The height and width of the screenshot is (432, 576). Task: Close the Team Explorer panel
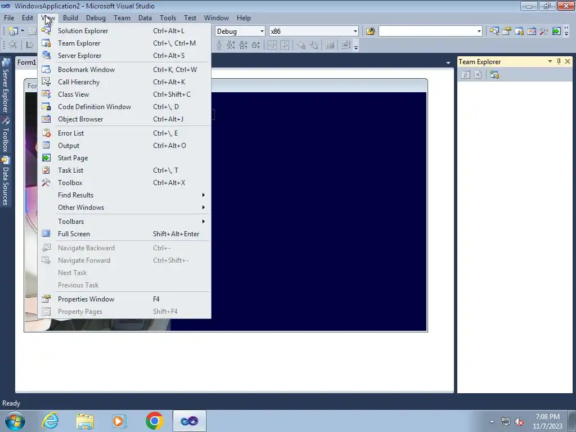click(568, 61)
